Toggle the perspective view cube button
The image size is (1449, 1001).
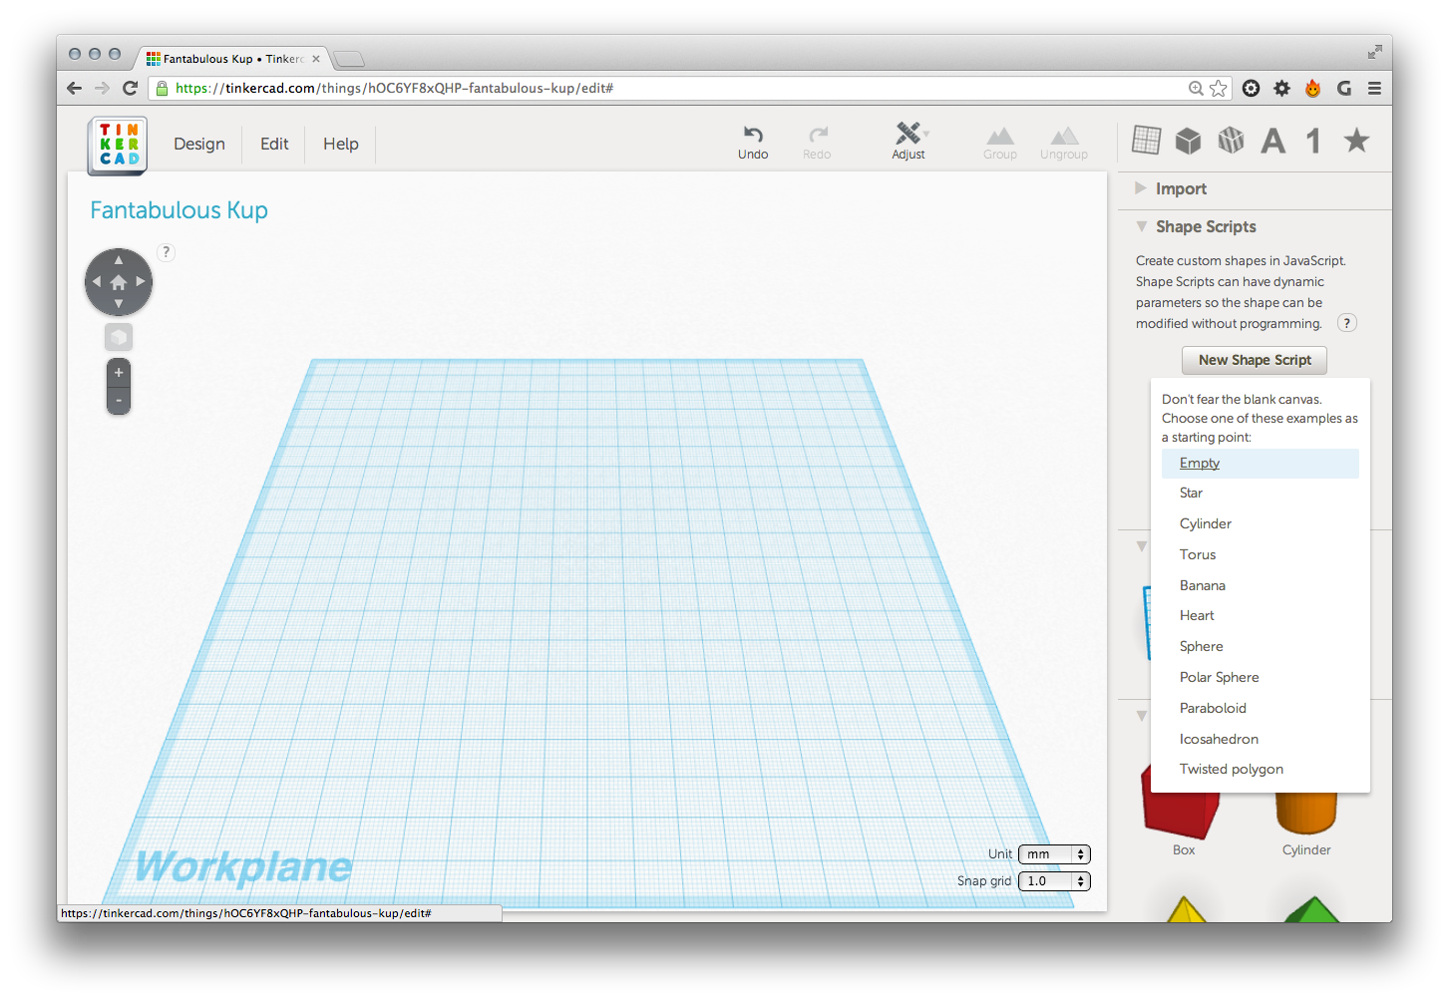pyautogui.click(x=119, y=337)
